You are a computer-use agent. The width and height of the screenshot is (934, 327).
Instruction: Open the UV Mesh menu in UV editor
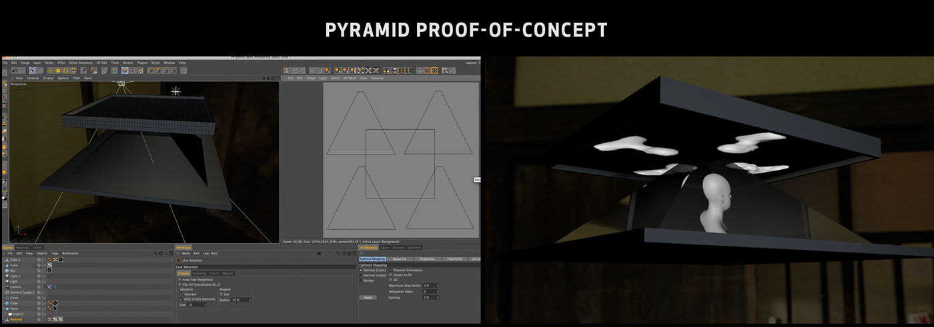(350, 78)
